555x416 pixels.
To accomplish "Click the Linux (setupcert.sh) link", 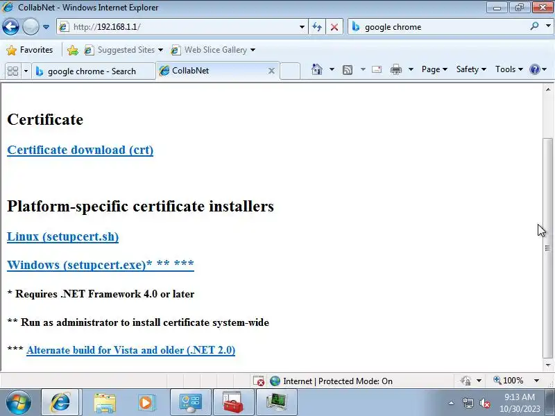I will [x=62, y=236].
